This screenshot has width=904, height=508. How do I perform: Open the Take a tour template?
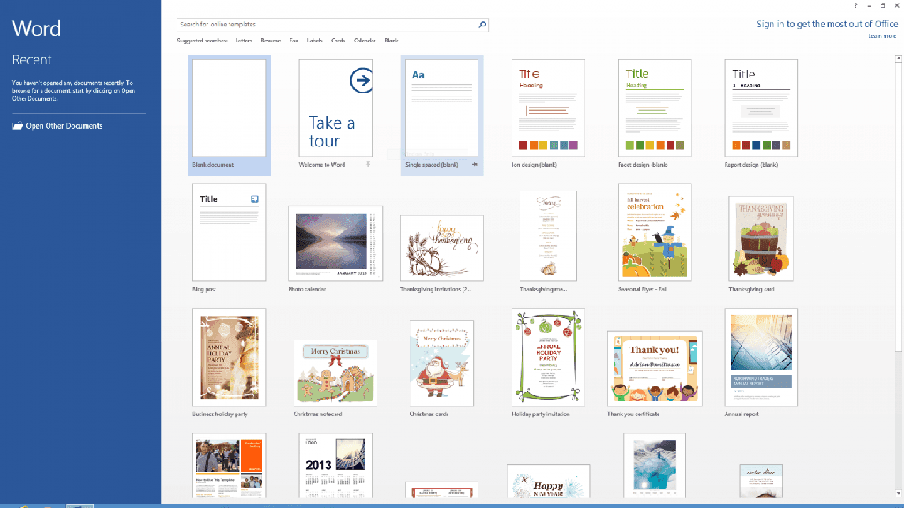335,108
